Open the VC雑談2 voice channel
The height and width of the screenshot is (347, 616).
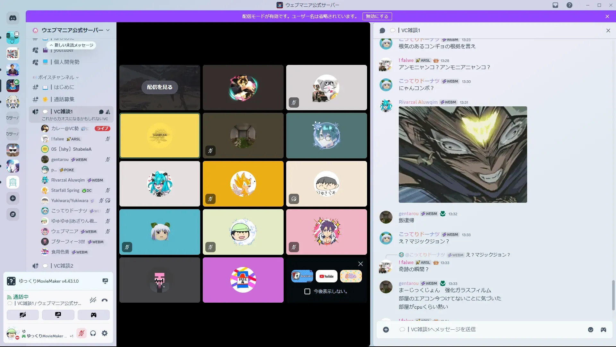coord(64,266)
